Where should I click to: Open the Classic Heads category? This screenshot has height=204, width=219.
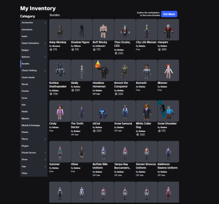[34, 77]
